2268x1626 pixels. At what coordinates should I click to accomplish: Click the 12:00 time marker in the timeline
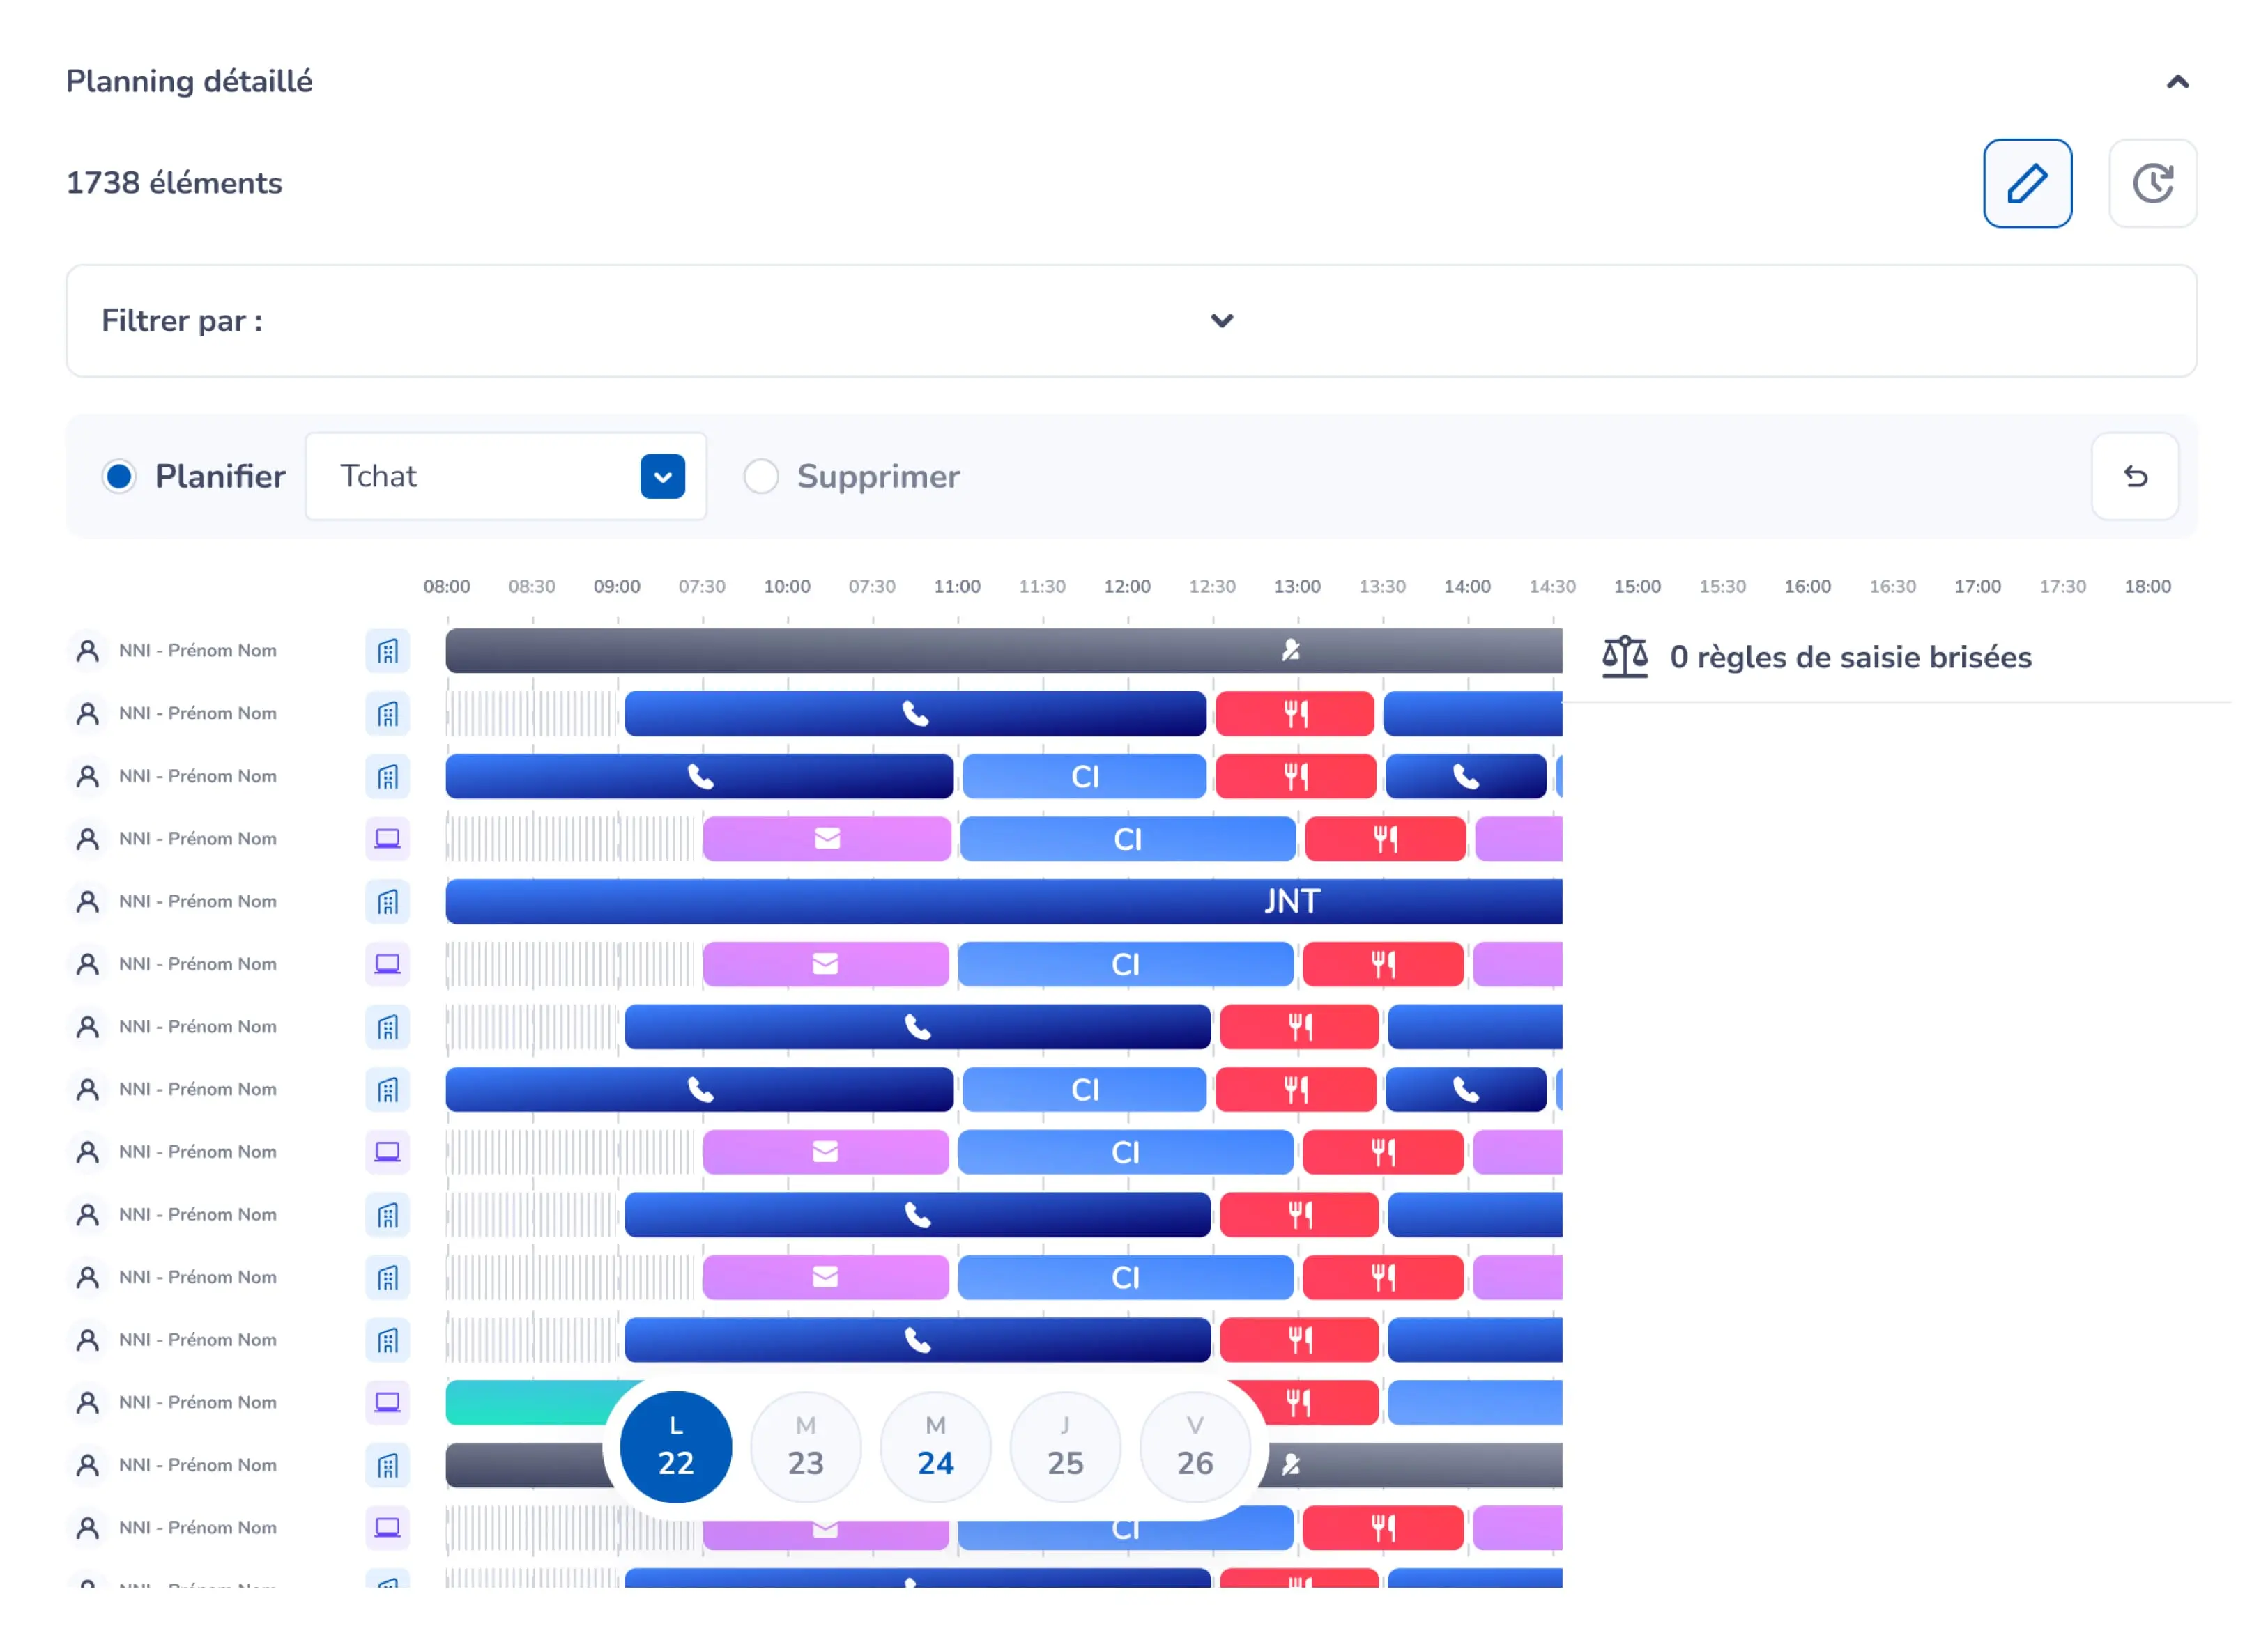(x=1126, y=587)
